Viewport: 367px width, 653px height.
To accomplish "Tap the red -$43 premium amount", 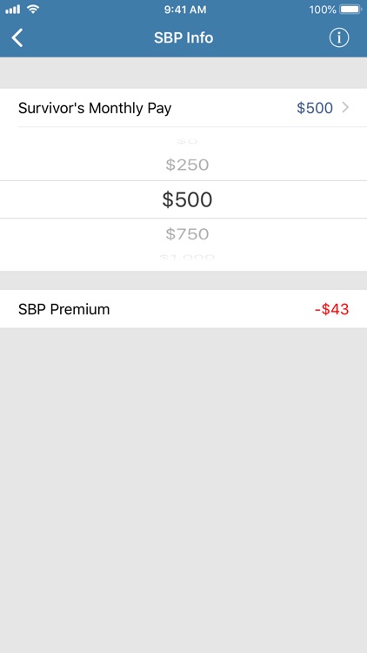I will pos(331,309).
